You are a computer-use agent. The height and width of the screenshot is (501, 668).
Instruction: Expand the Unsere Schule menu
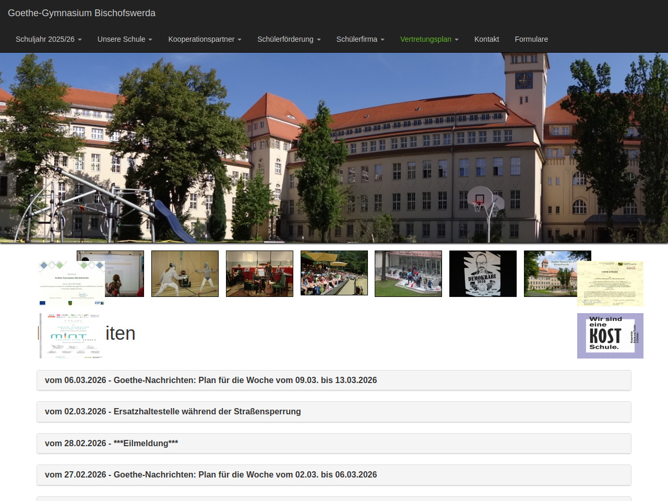pos(125,39)
